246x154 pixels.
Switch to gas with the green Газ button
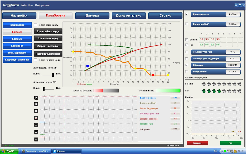[230, 143]
